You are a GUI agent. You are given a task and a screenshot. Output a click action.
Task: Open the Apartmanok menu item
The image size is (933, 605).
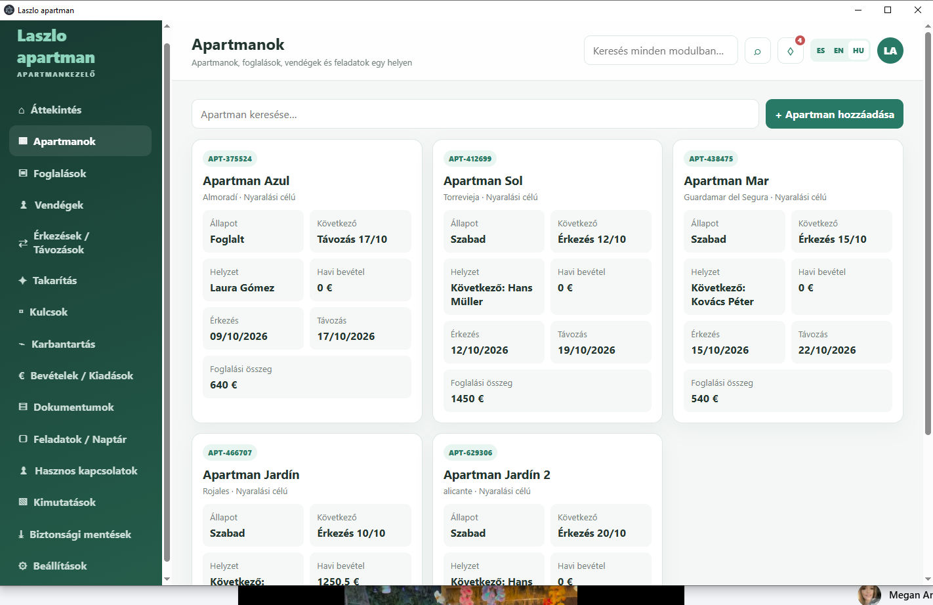pos(80,141)
